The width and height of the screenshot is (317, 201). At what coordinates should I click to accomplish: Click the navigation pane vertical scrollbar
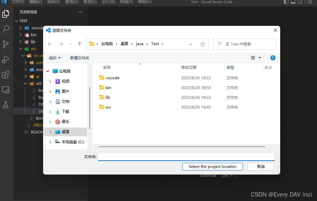89,108
